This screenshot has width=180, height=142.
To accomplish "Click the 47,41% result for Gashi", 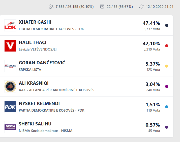I will pyautogui.click(x=151, y=23).
